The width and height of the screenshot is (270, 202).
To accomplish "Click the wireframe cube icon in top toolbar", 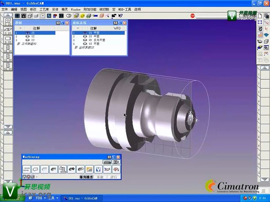I will pyautogui.click(x=30, y=16).
